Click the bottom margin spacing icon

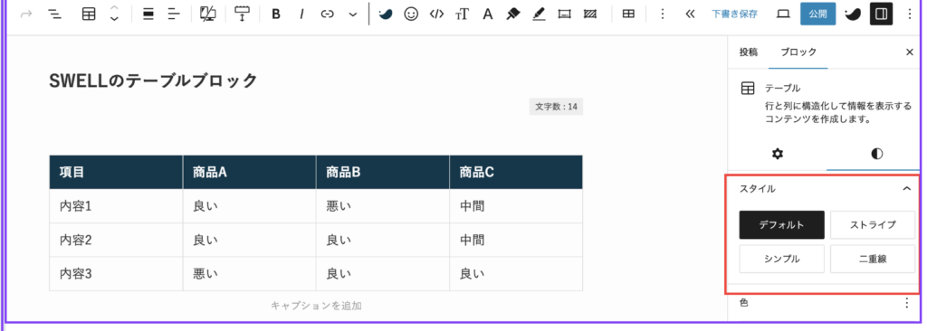point(243,14)
